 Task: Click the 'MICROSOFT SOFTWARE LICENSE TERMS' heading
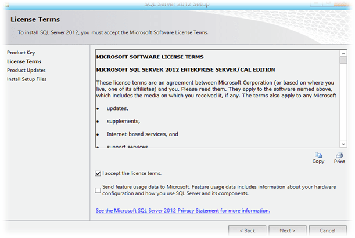149,57
